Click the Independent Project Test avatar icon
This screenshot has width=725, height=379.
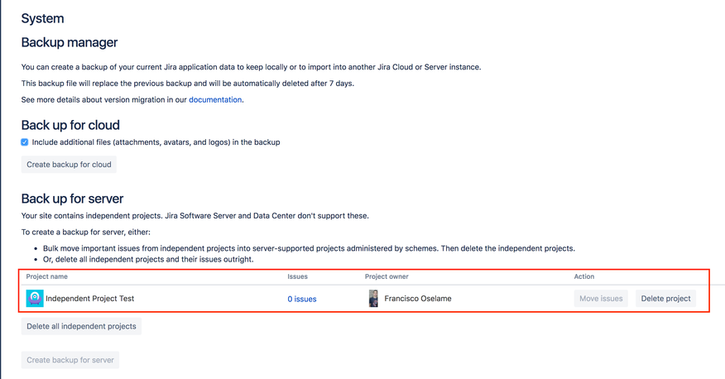tap(35, 299)
